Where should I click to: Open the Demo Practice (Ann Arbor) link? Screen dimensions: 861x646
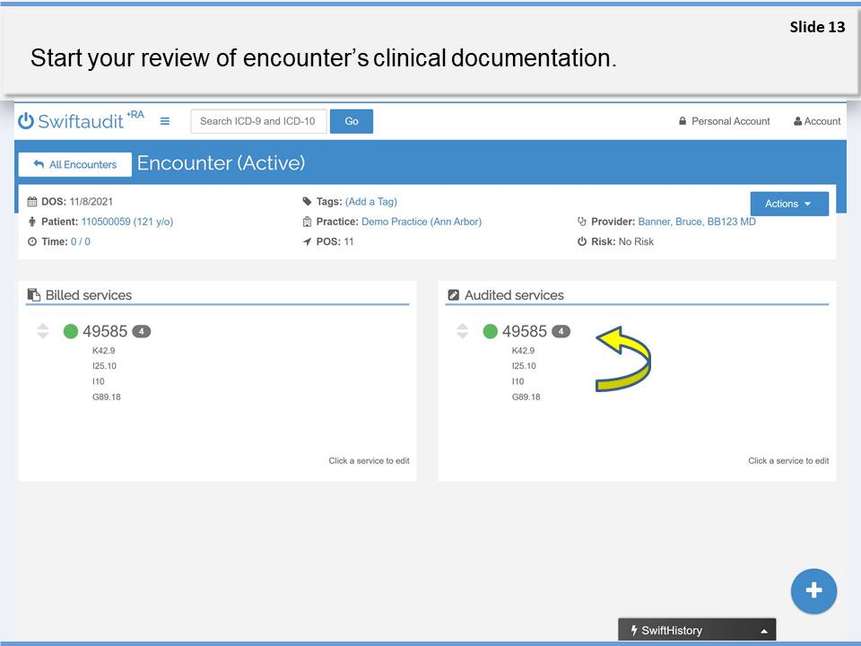[421, 222]
